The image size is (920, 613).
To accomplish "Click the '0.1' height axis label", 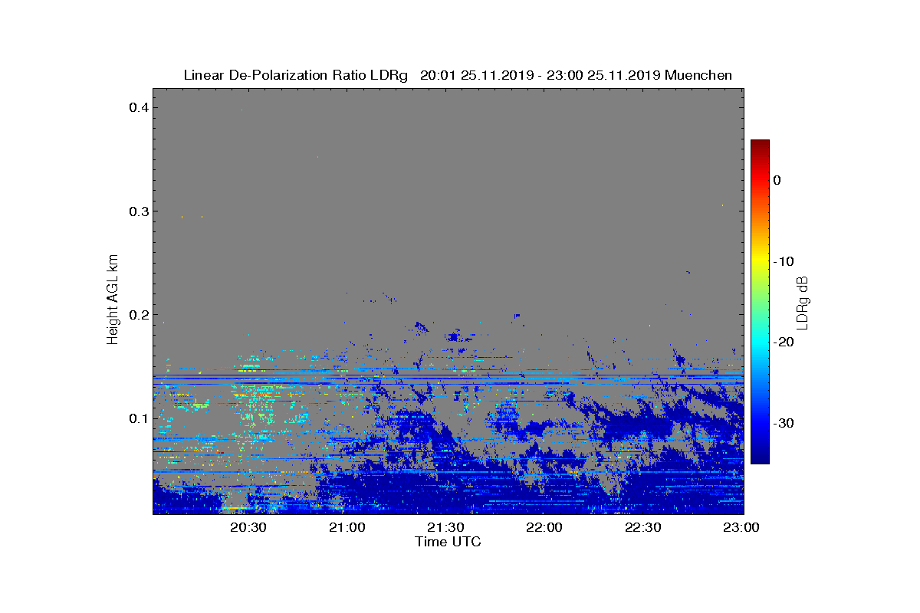I will [x=137, y=418].
